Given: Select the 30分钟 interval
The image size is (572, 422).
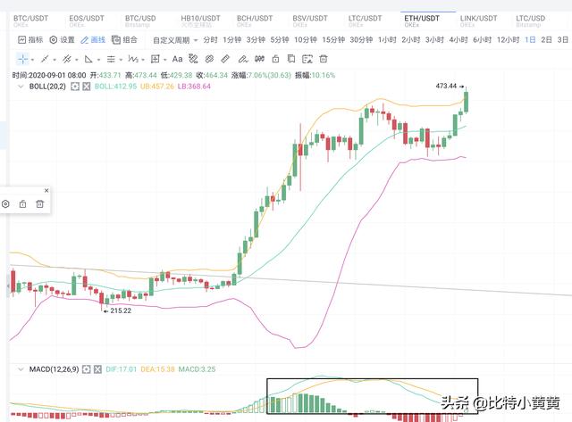Looking at the screenshot, I should point(361,39).
